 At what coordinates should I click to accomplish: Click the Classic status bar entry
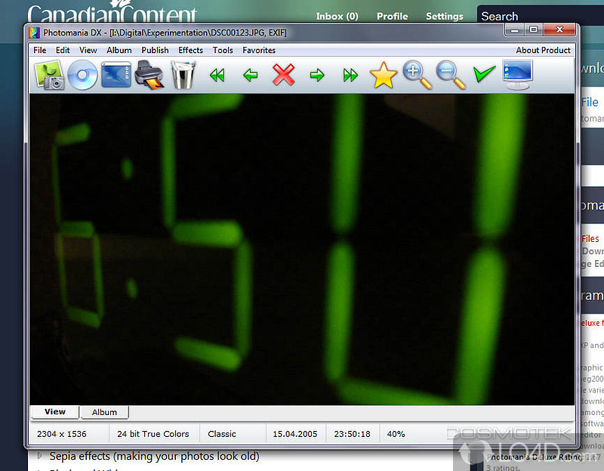pos(222,434)
